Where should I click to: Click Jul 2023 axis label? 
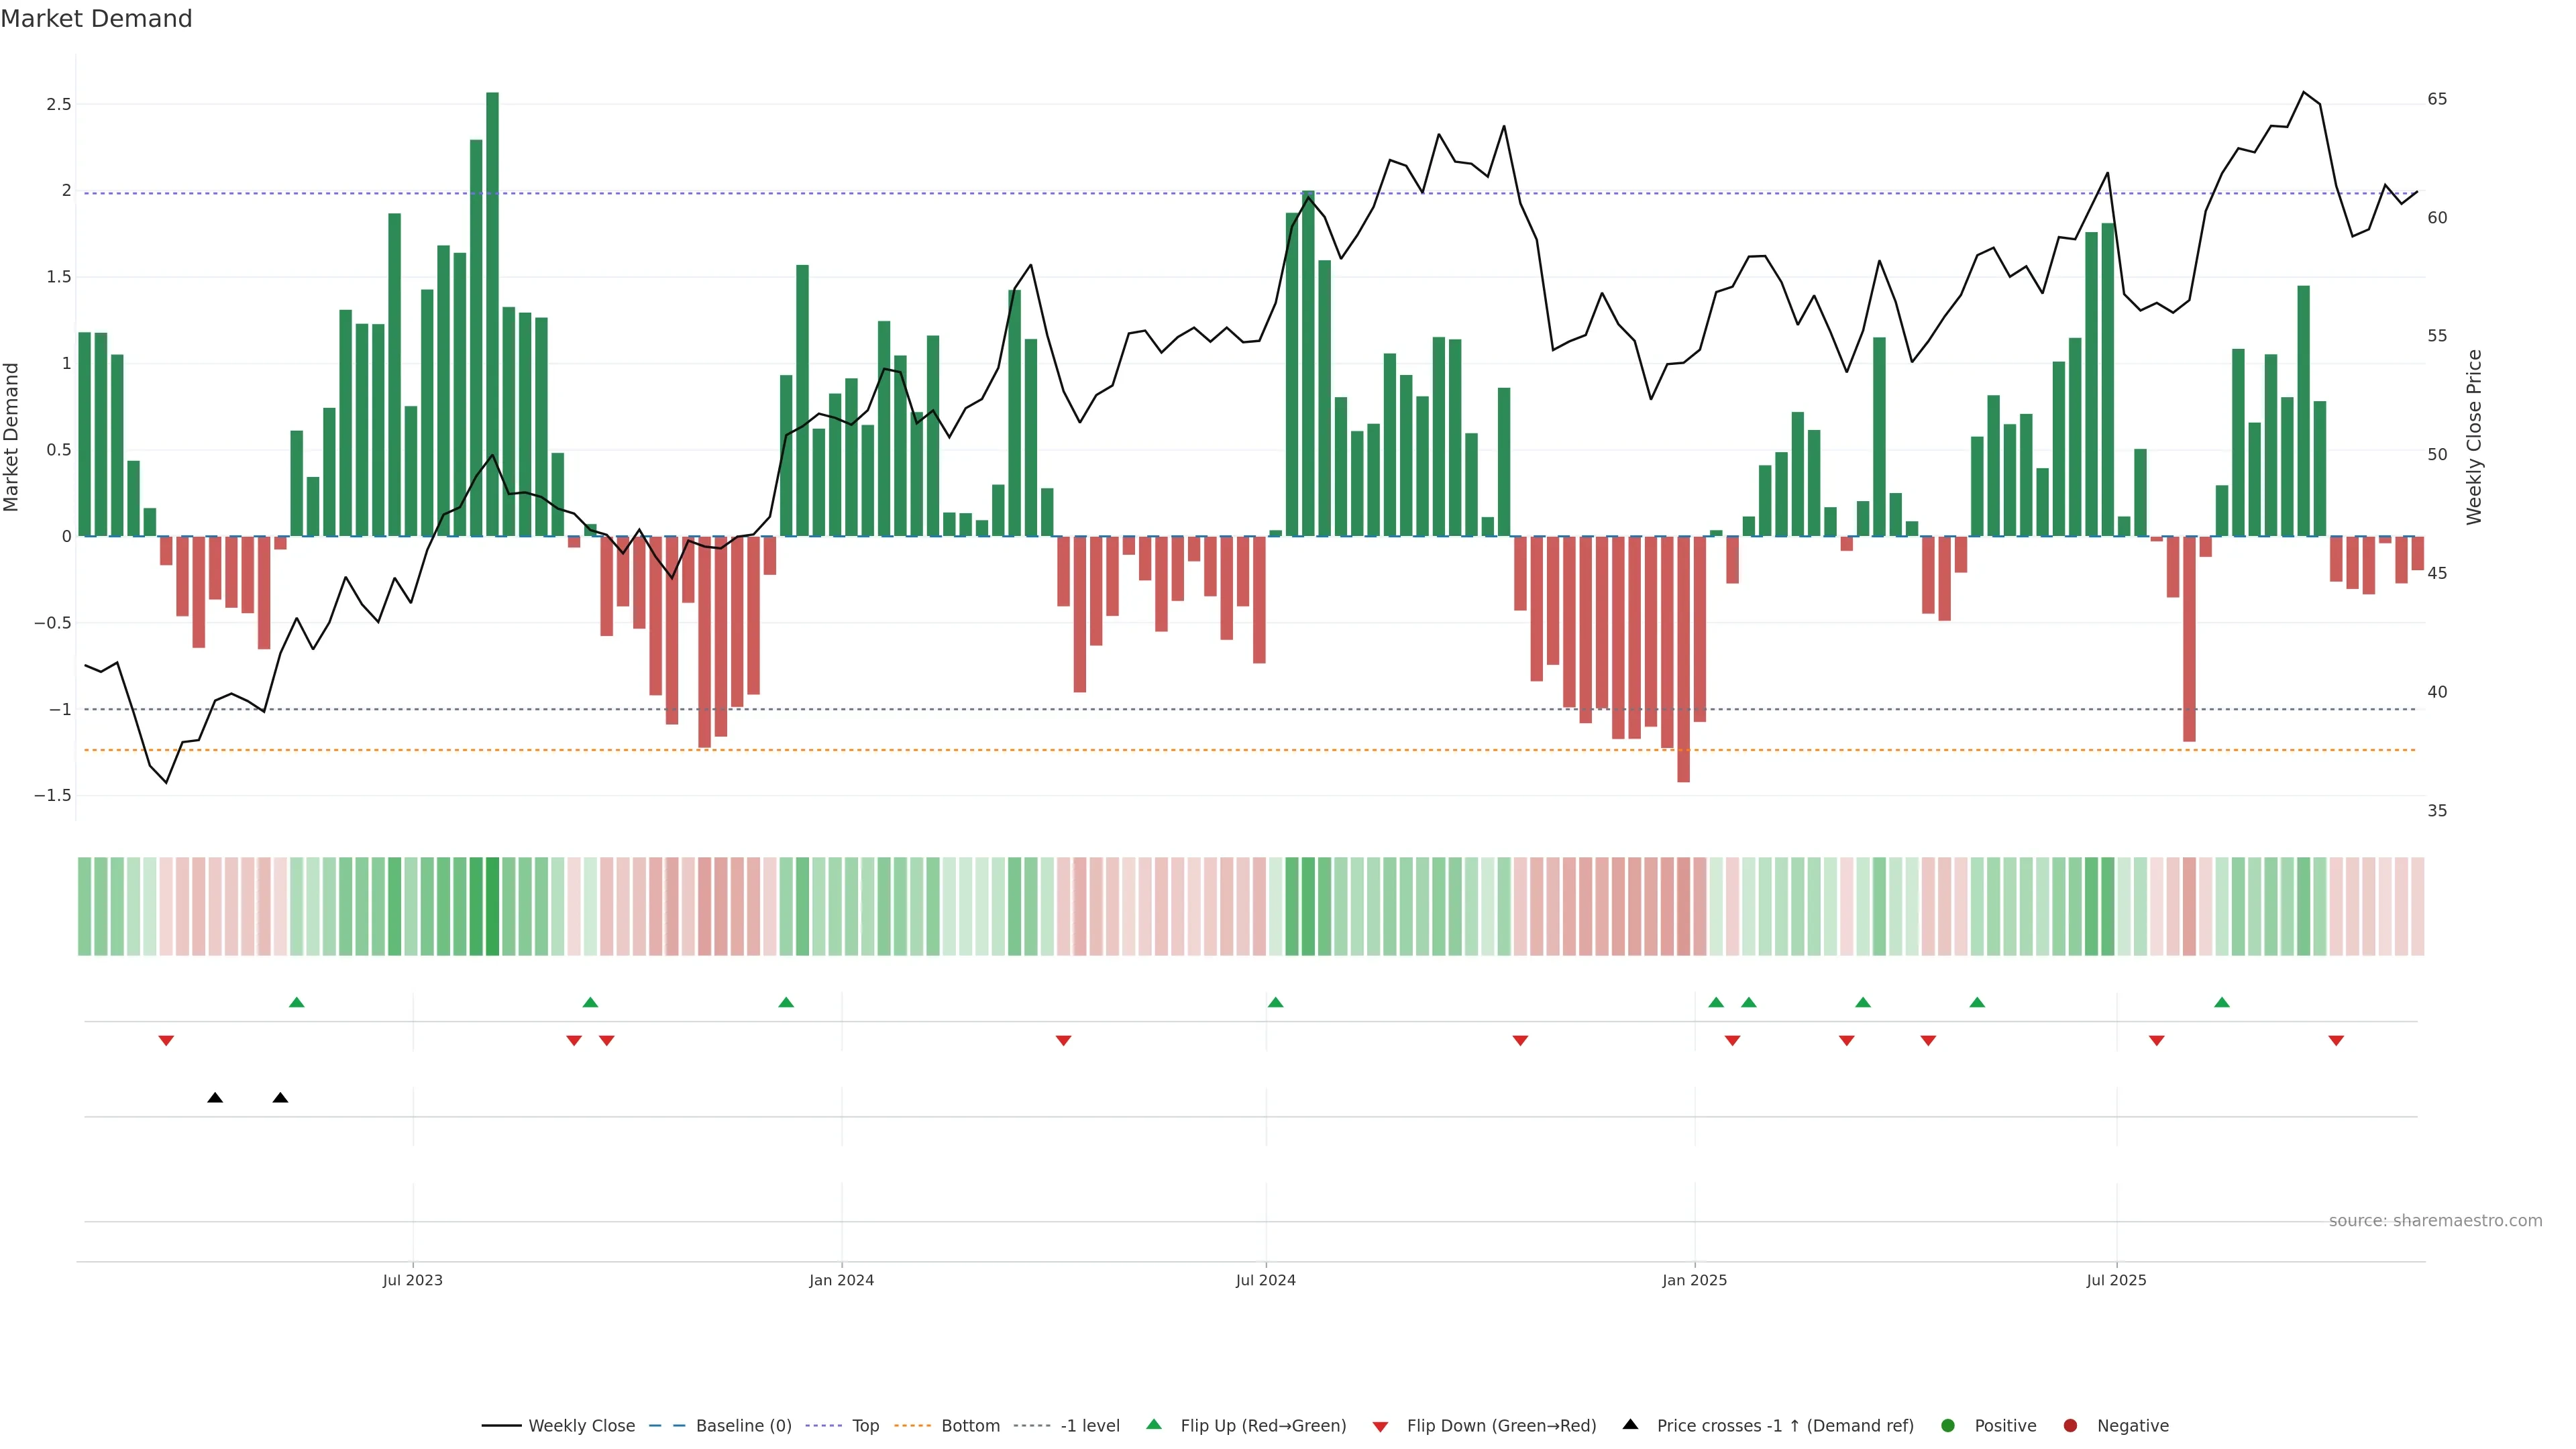click(412, 1280)
